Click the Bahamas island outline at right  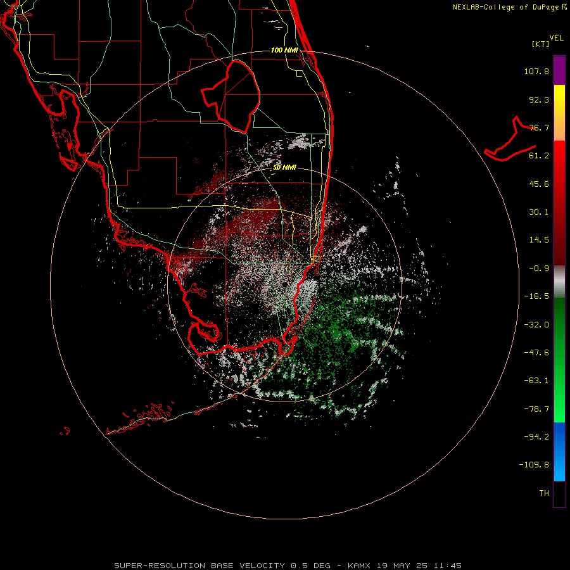coord(510,139)
